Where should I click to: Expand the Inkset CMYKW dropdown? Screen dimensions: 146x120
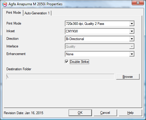click(132, 31)
